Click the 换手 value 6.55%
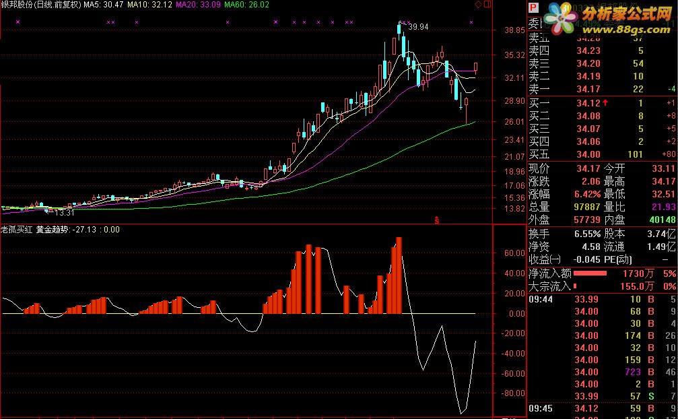This screenshot has width=678, height=419. [x=587, y=234]
